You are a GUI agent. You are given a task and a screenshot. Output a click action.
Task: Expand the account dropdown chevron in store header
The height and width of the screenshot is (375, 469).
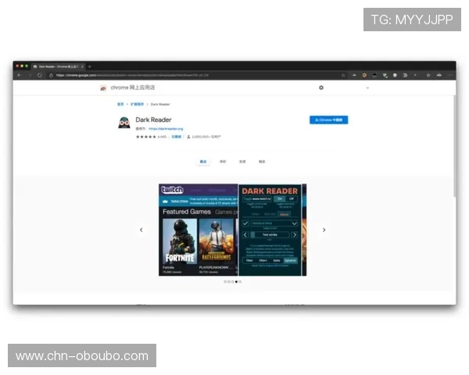[x=367, y=87]
